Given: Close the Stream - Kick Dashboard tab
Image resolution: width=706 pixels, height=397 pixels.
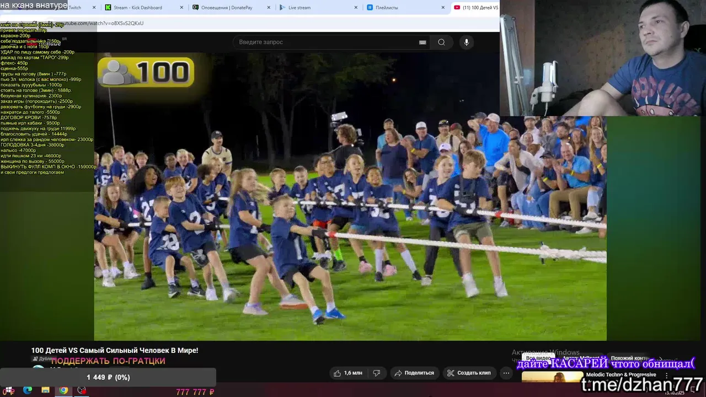Looking at the screenshot, I should 182,8.
